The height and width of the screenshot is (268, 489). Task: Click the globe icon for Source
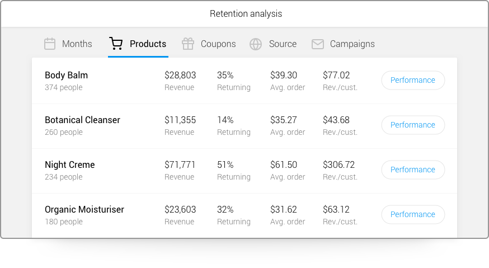point(256,44)
